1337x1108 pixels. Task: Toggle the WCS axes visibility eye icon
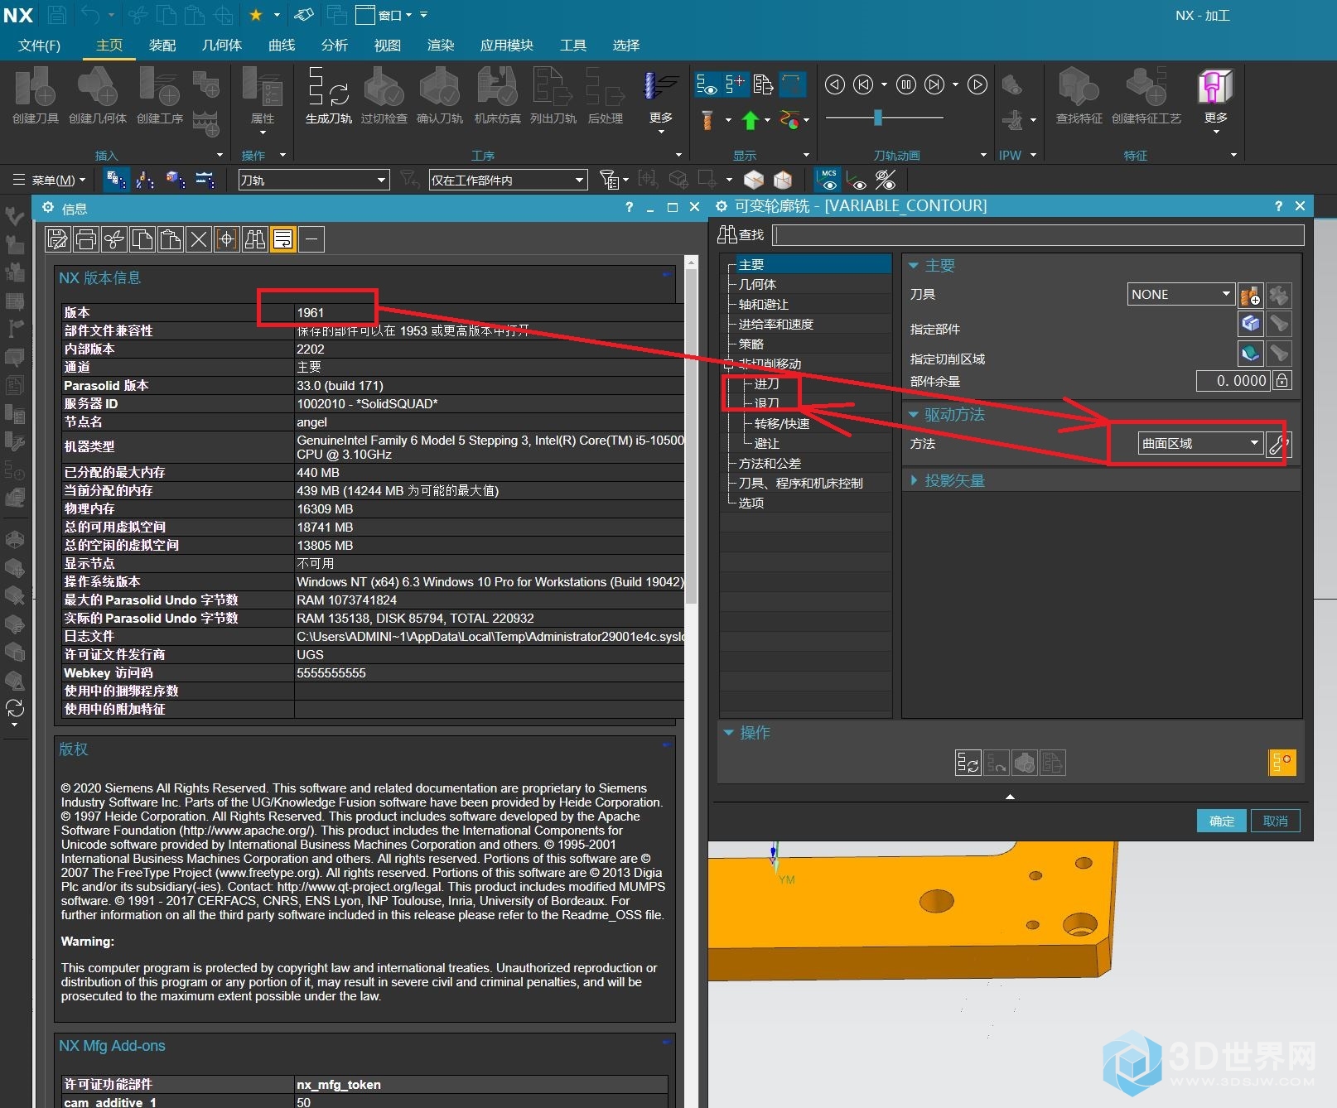[x=857, y=180]
